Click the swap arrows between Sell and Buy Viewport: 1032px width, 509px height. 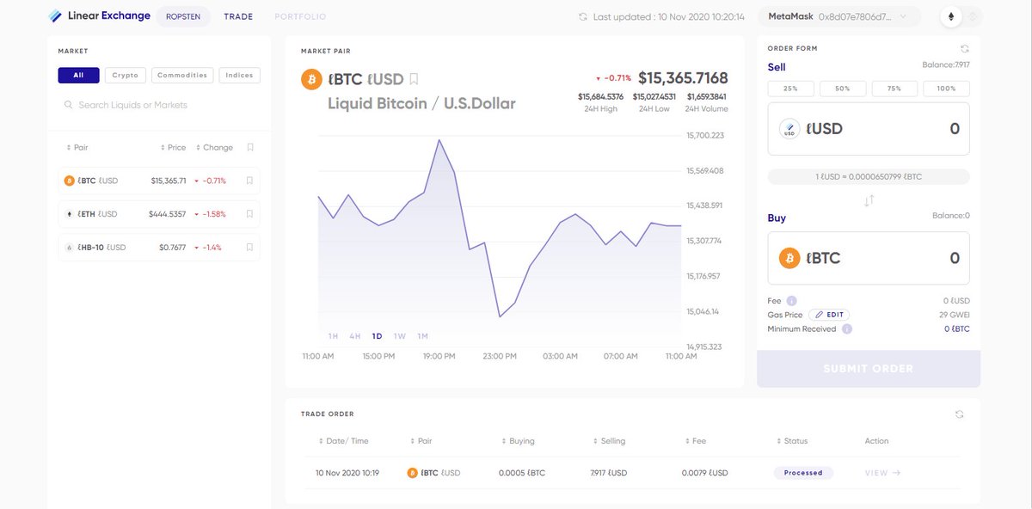tap(869, 200)
